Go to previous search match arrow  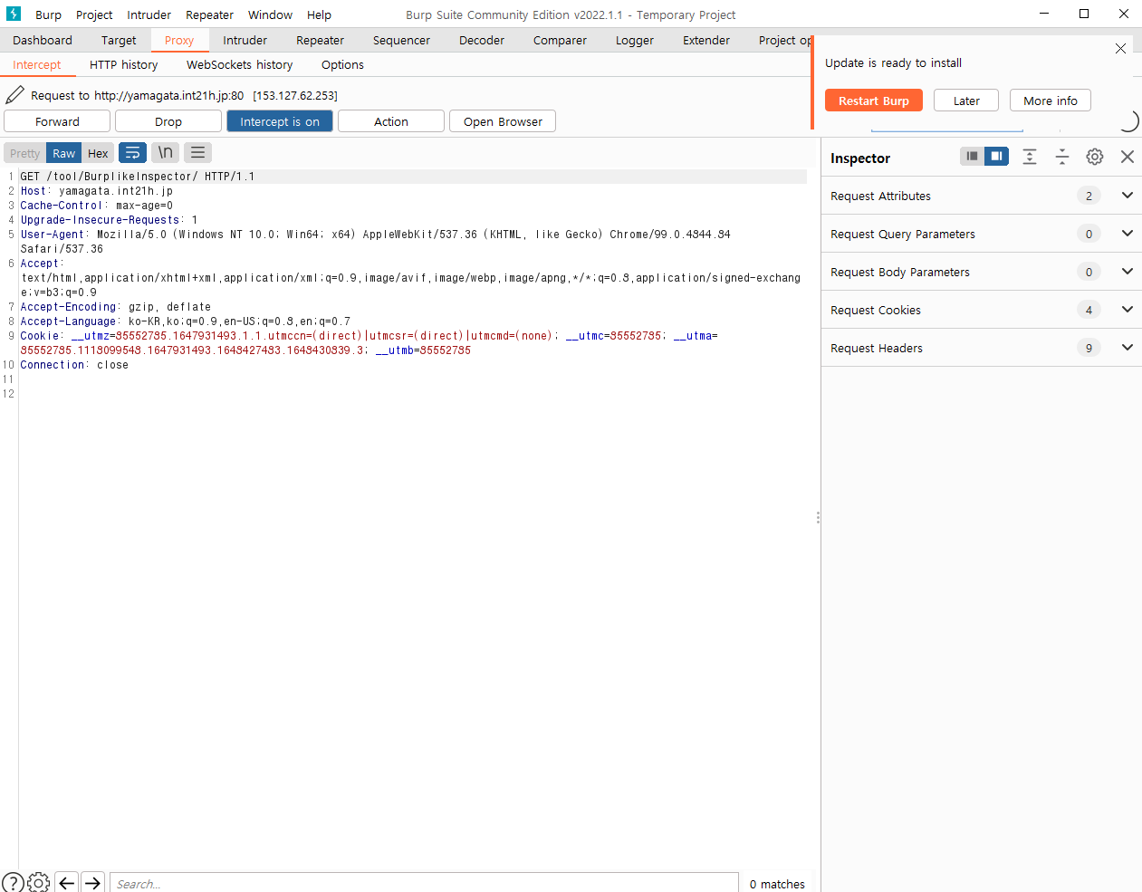66,882
